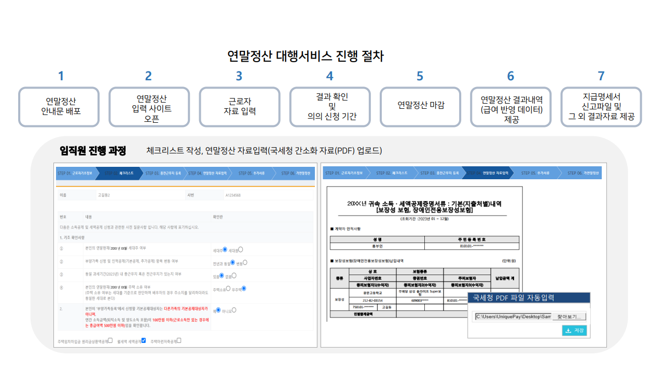Image resolution: width=664 pixels, height=373 pixels.
Task: Click the download icon inside the 저장 button
Action: (x=569, y=331)
